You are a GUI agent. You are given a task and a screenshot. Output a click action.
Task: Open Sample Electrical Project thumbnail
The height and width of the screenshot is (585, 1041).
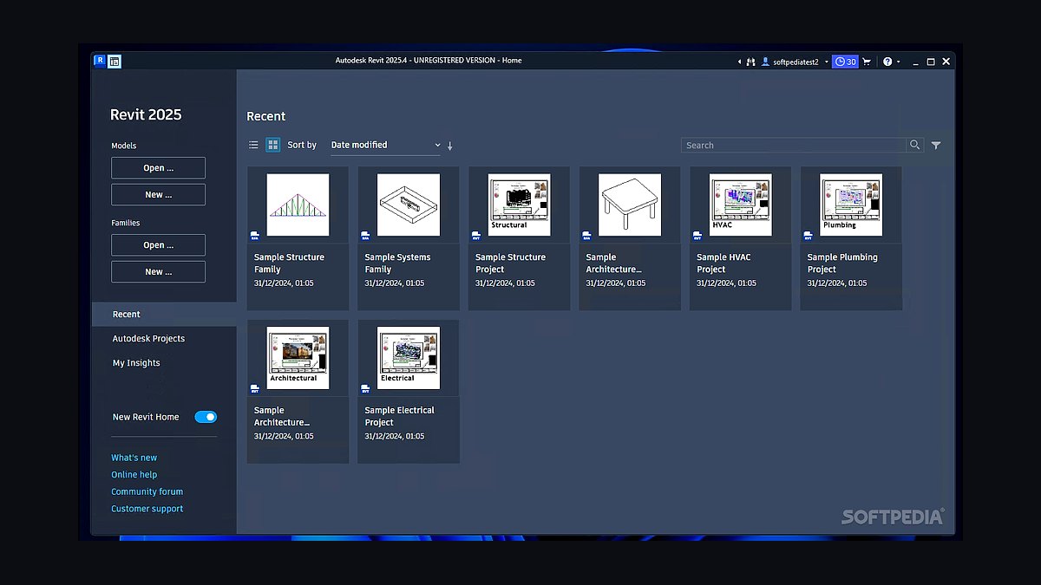click(x=409, y=359)
